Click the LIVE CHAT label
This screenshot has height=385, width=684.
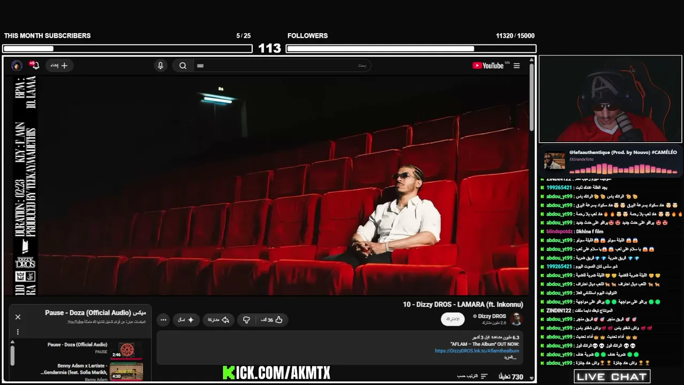tap(612, 376)
